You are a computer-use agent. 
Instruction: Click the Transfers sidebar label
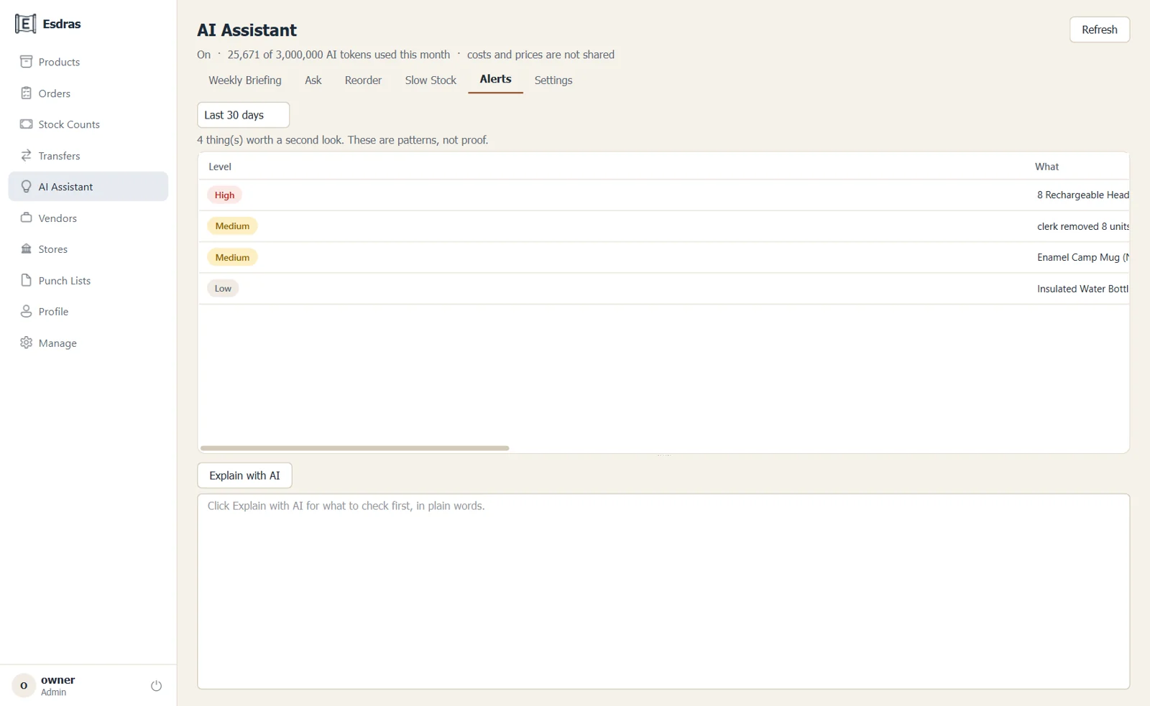tap(60, 156)
